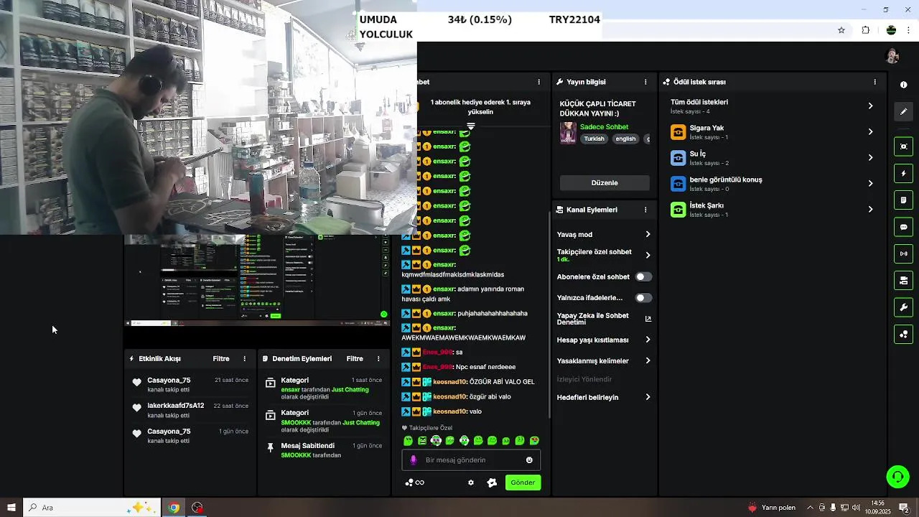This screenshot has height=517, width=919.
Task: Open the Sadece Sohbet category link
Action: pos(604,127)
